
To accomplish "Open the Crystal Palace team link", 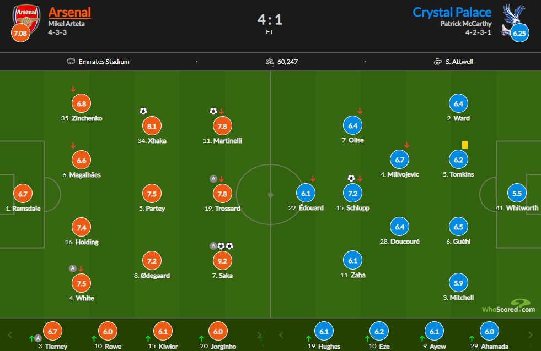I will pos(452,12).
